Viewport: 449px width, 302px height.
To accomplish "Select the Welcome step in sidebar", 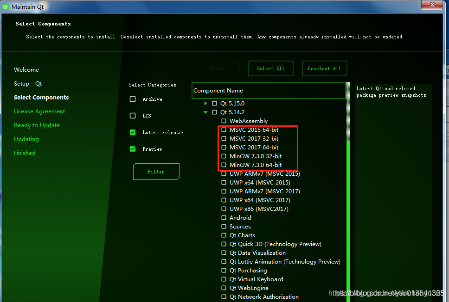I will [x=26, y=70].
